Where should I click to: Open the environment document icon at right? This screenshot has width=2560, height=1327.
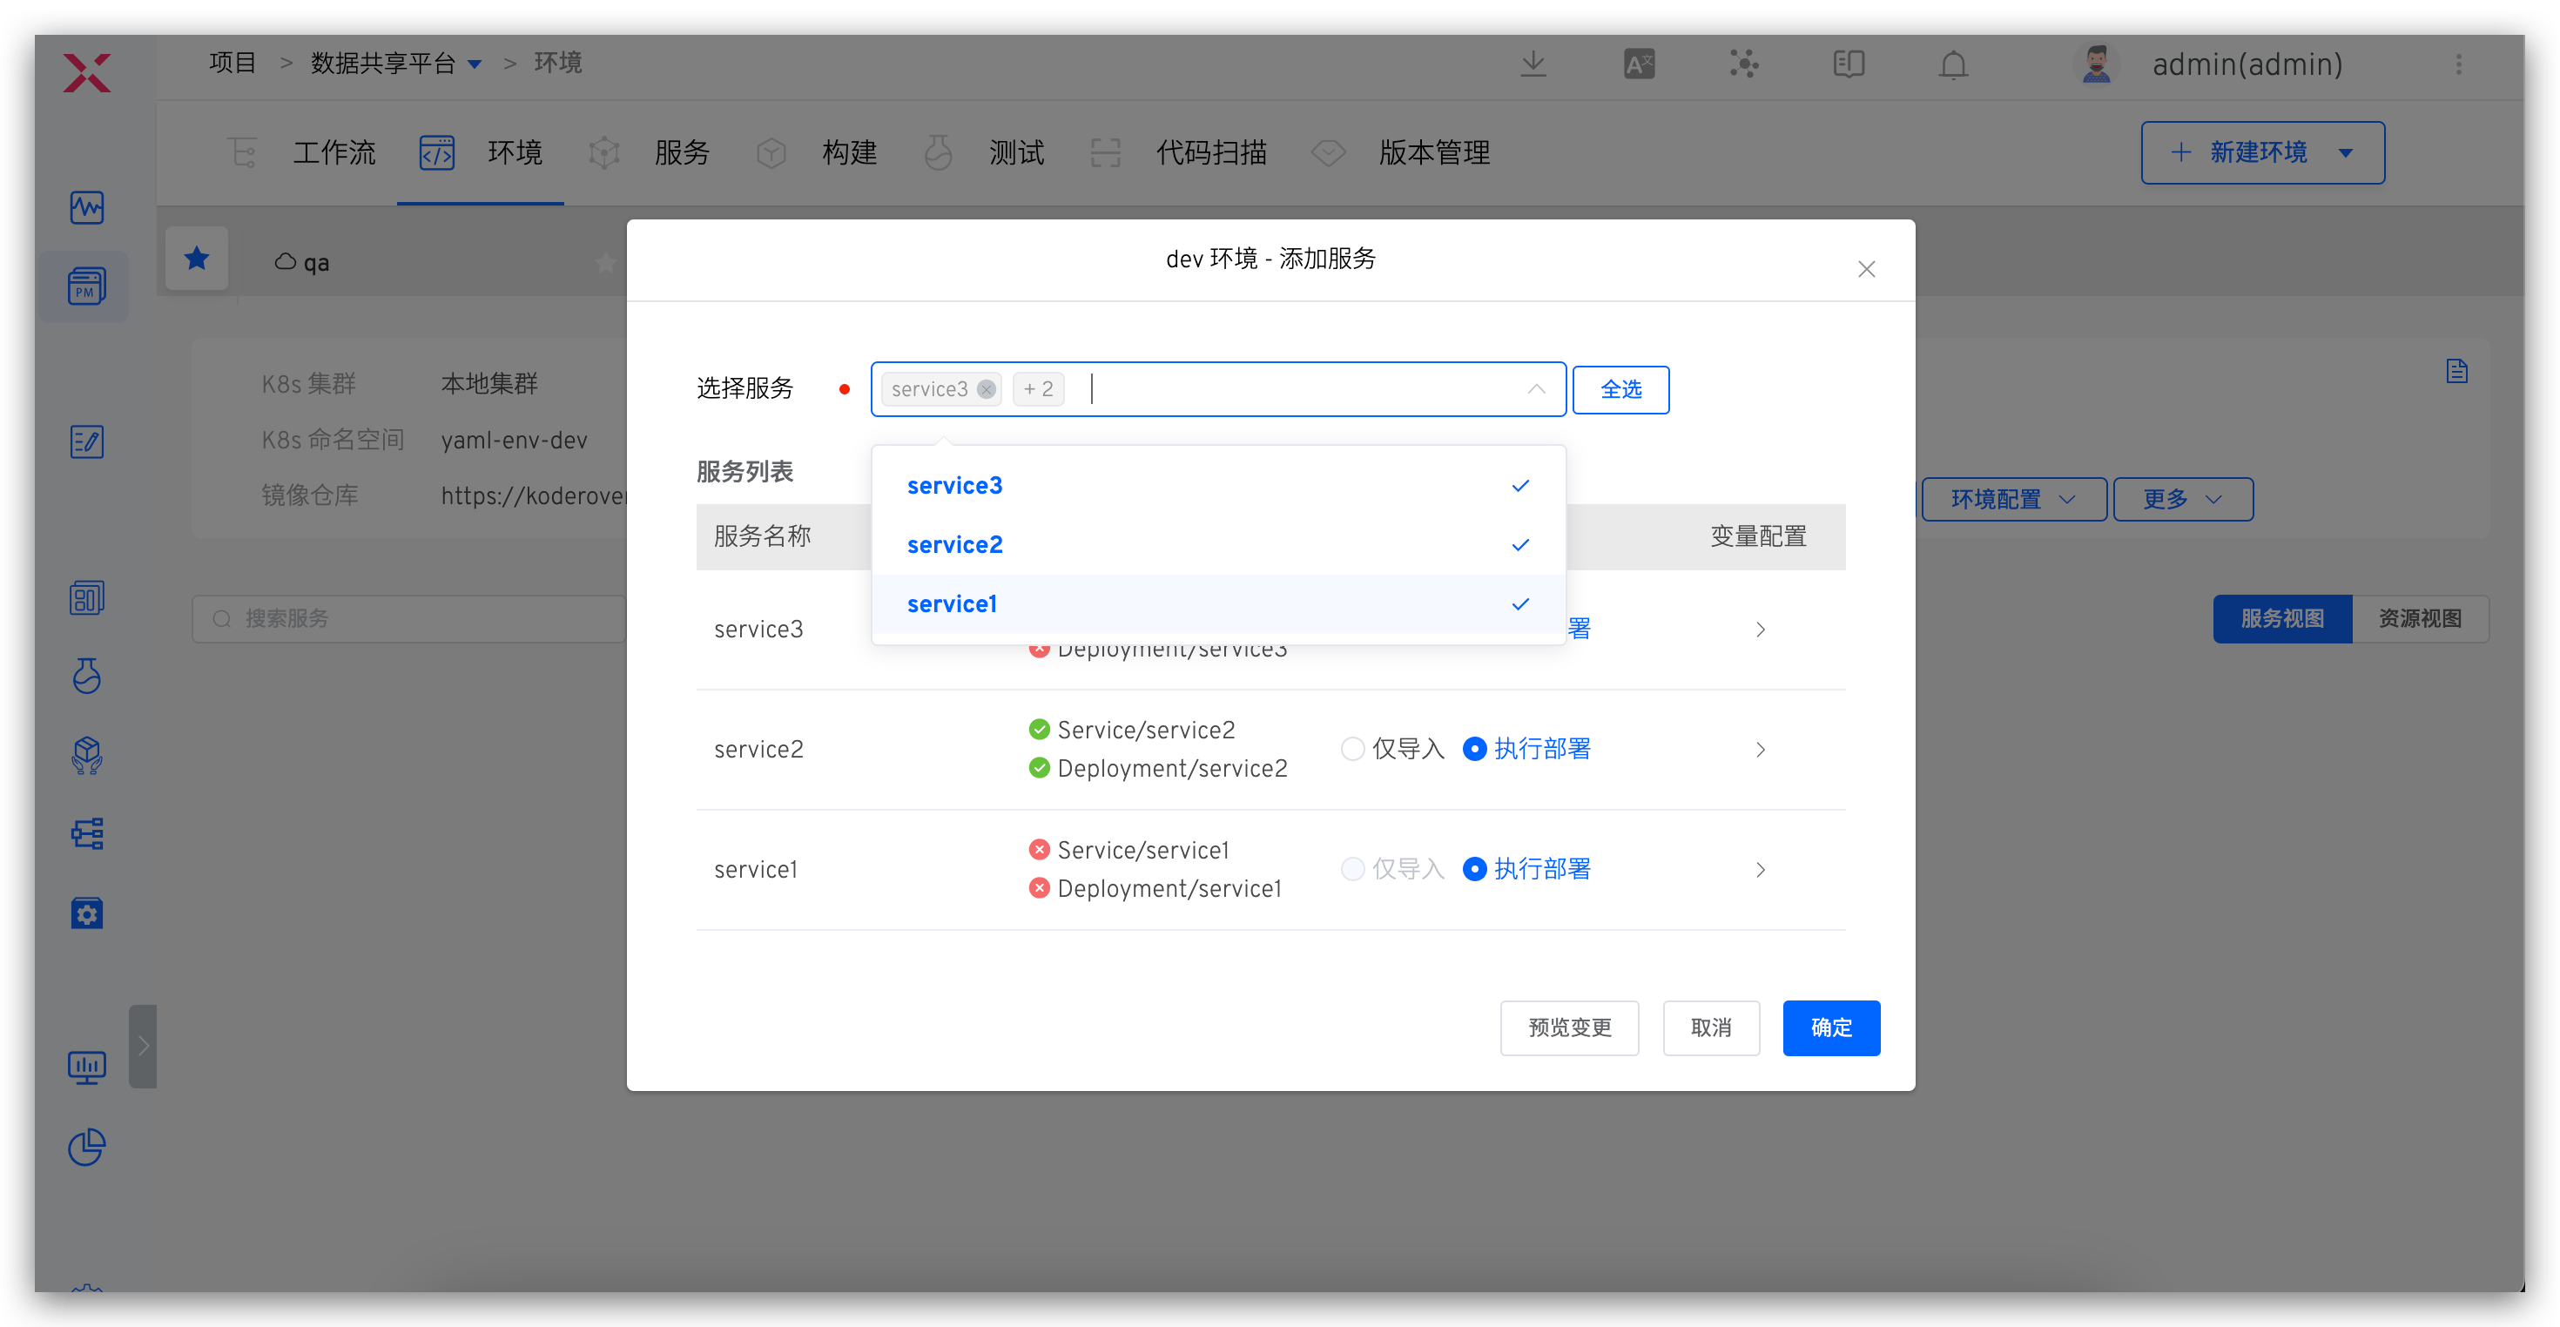click(x=2456, y=372)
